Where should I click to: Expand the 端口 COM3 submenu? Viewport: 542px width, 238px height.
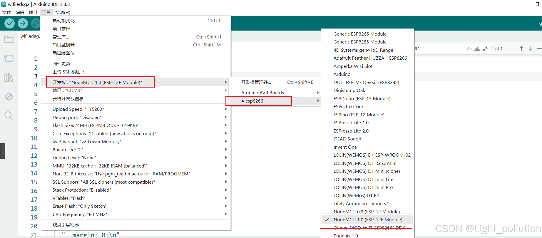(x=135, y=90)
